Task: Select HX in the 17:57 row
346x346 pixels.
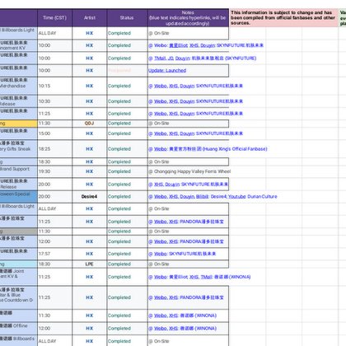Action: pyautogui.click(x=90, y=254)
